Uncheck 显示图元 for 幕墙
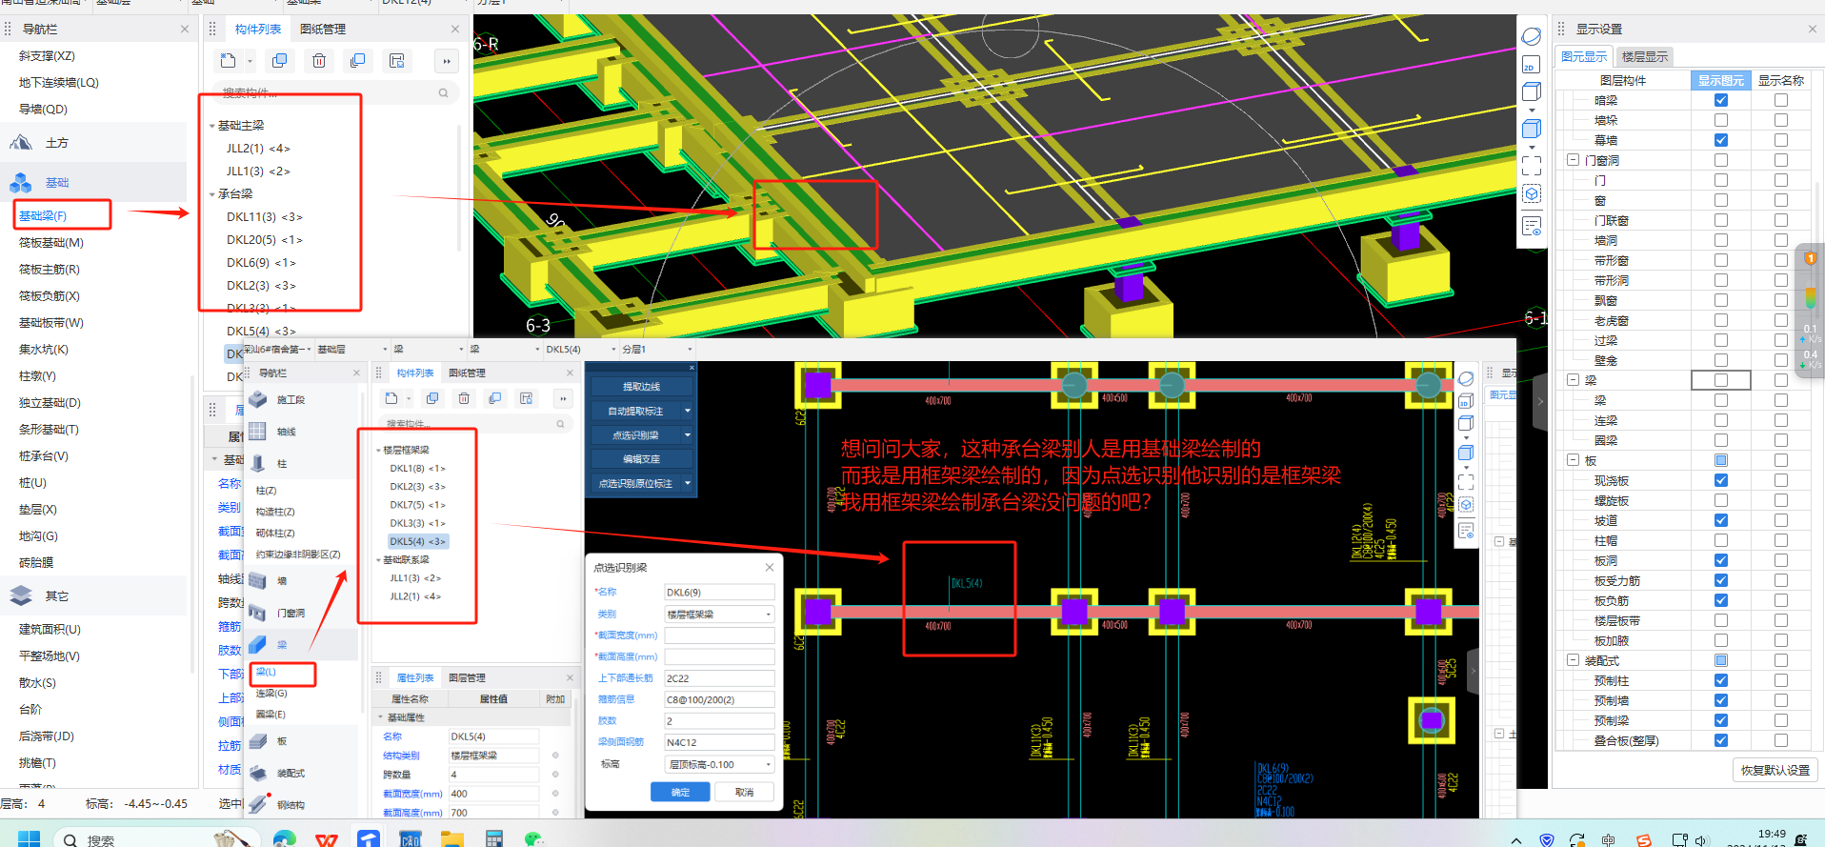Viewport: 1825px width, 847px height. click(1720, 140)
